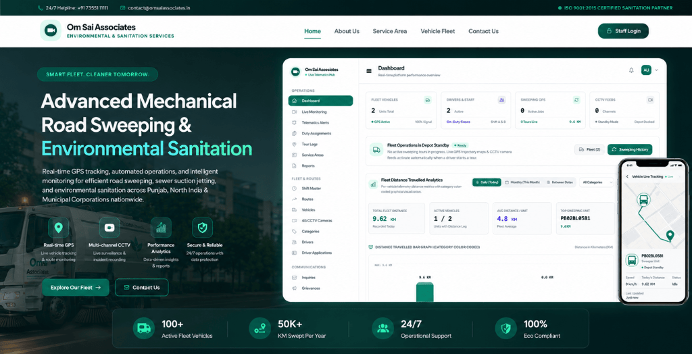Click the Om Sai Associates camera logo

[x=51, y=30]
